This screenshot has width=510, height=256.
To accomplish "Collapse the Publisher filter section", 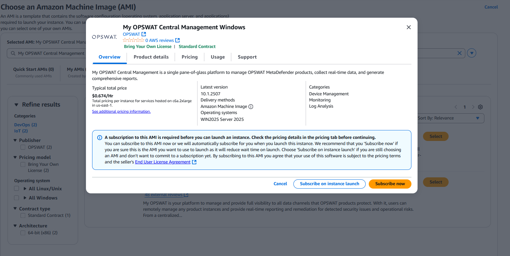I will (16, 140).
